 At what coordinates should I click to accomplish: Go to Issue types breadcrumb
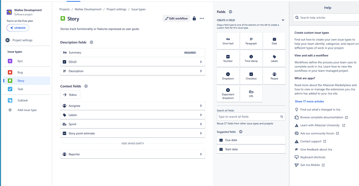pyautogui.click(x=138, y=9)
